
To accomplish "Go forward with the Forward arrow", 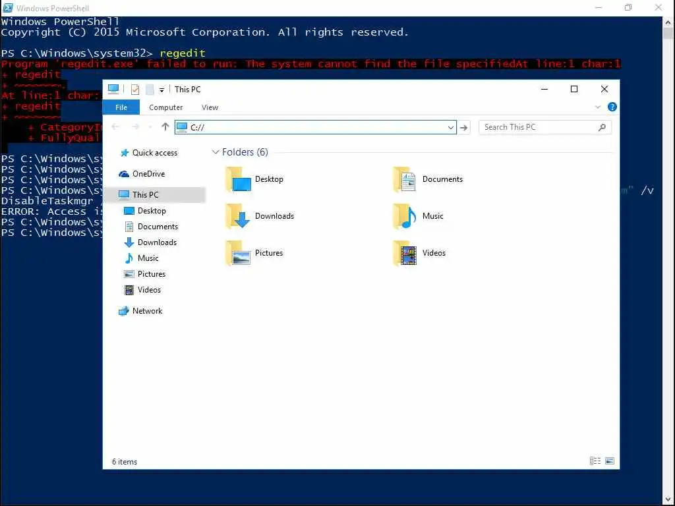I will [135, 127].
